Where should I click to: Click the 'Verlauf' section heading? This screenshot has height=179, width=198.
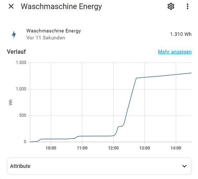click(16, 52)
